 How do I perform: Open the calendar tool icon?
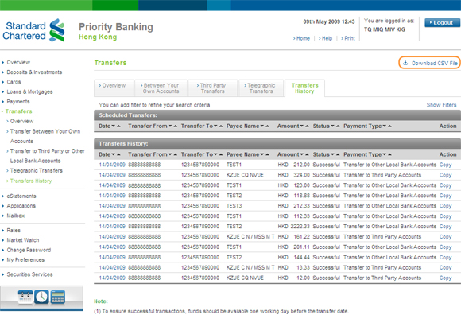point(25,297)
